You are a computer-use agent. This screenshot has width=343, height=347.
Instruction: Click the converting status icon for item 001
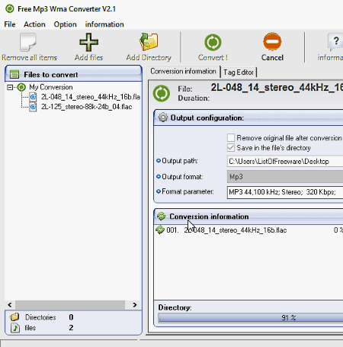[160, 230]
